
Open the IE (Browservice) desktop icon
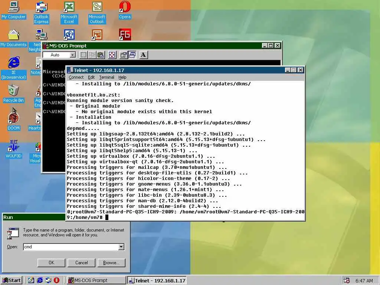tap(14, 68)
